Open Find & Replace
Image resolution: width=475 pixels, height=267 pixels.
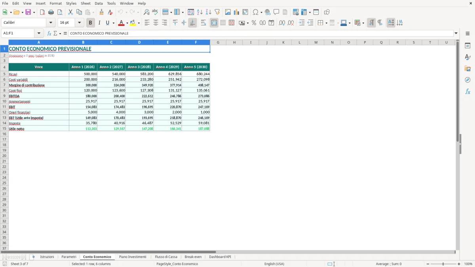coord(146,12)
